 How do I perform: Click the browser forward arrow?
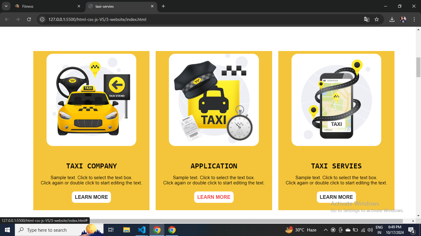(18, 19)
